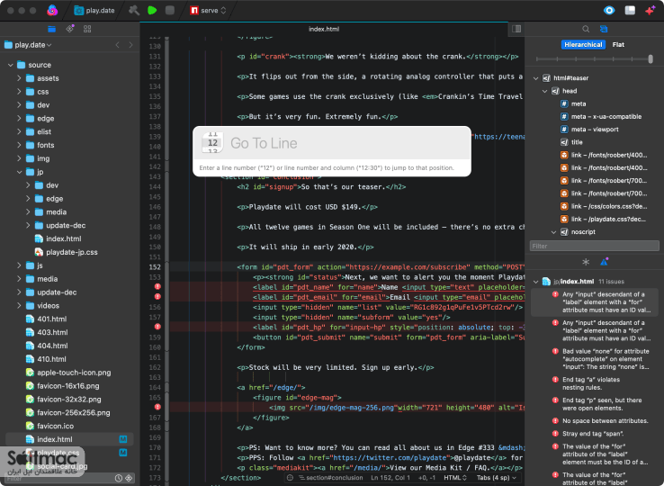
Task: Click the editor split pane icon
Action: (x=516, y=29)
